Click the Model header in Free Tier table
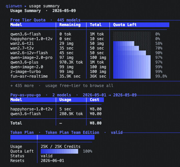This screenshot has height=167, width=180. (16, 25)
